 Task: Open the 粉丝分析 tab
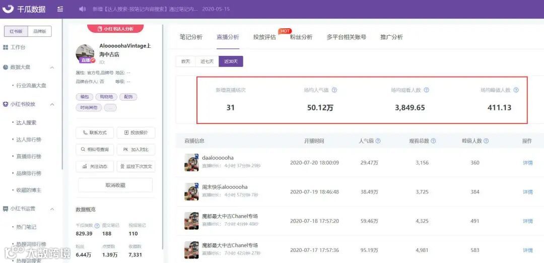click(301, 37)
